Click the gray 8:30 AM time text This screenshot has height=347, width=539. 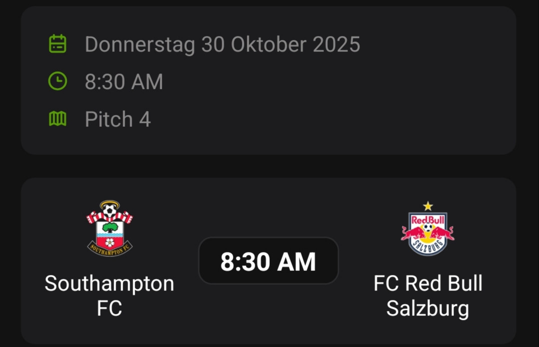(124, 82)
